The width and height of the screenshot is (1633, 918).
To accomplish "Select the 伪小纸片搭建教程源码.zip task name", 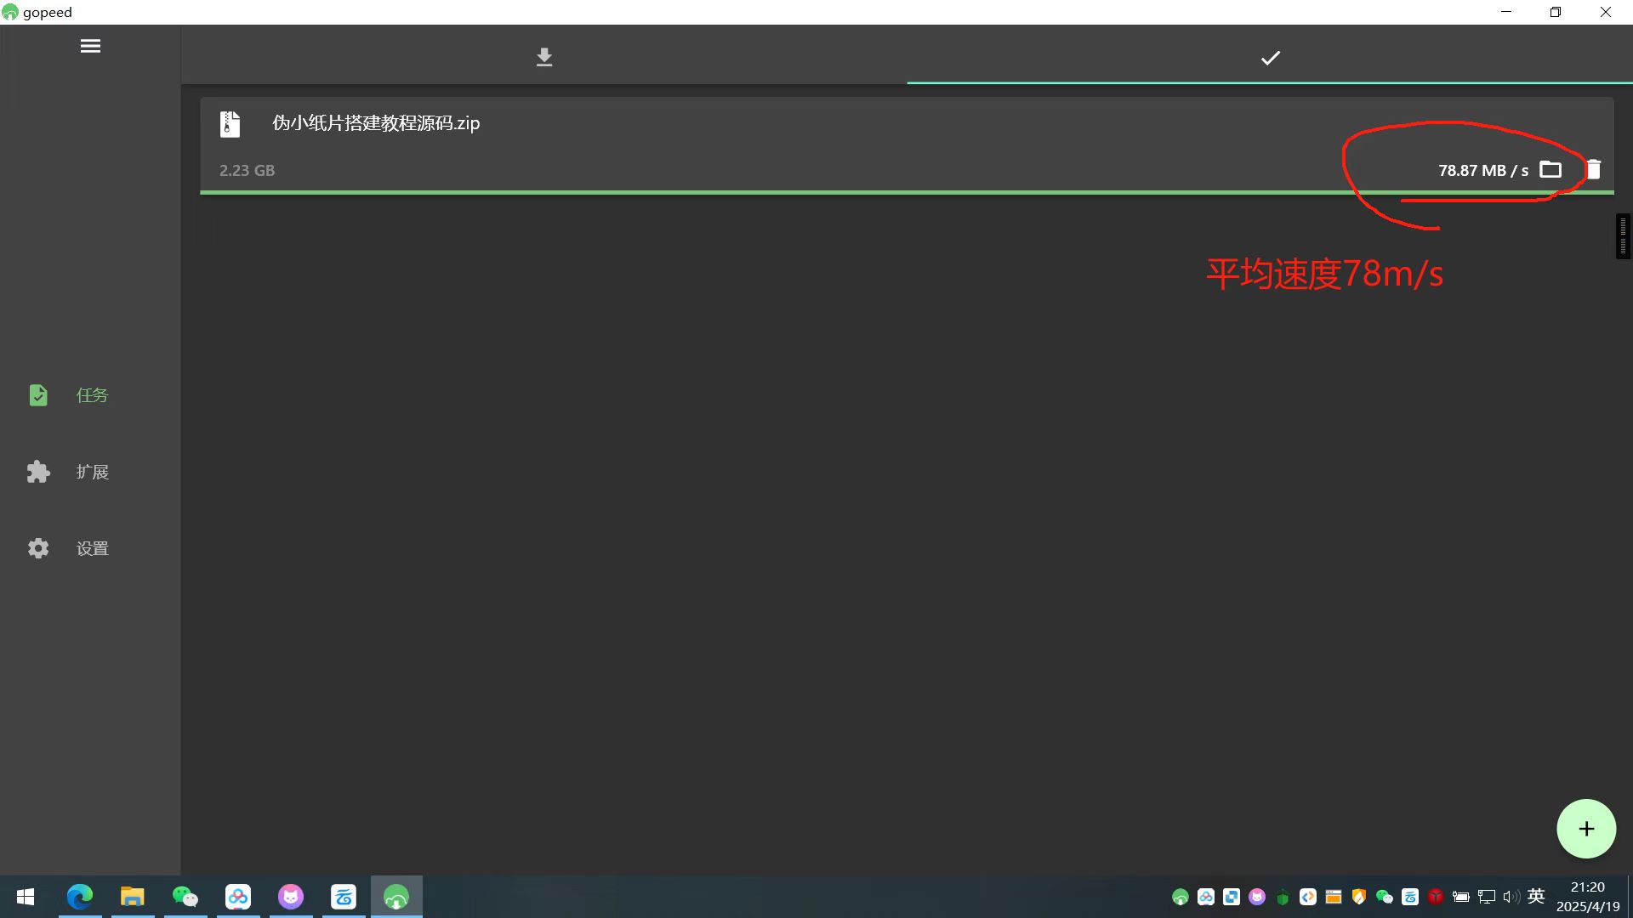I will click(376, 123).
